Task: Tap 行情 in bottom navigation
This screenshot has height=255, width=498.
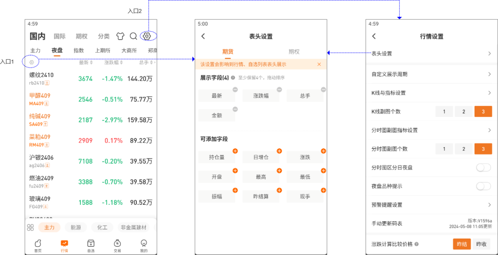Action: (64, 246)
